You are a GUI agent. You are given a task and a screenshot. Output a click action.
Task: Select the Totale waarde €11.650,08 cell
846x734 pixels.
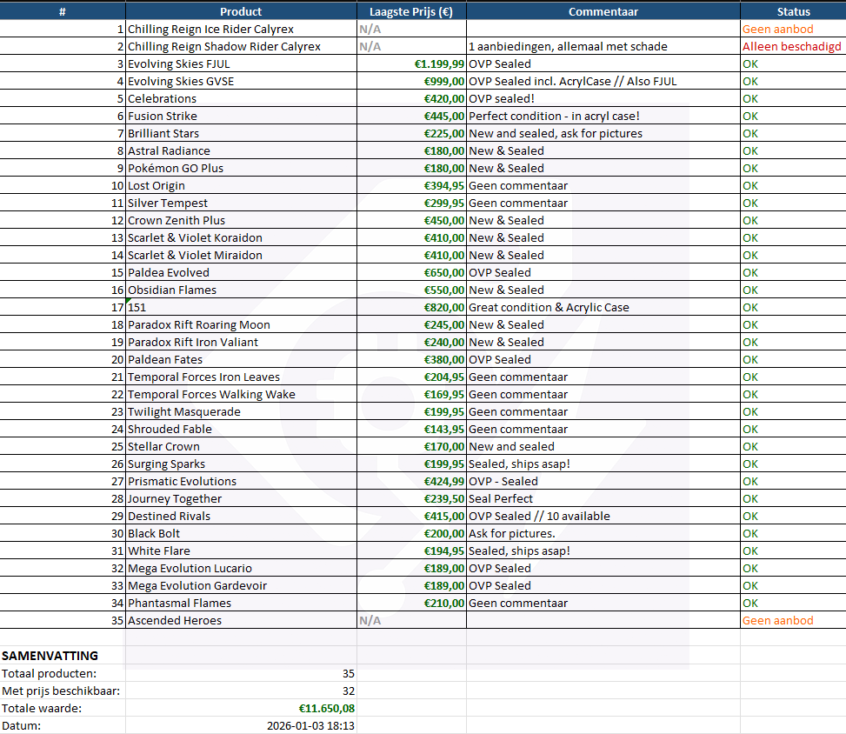241,708
